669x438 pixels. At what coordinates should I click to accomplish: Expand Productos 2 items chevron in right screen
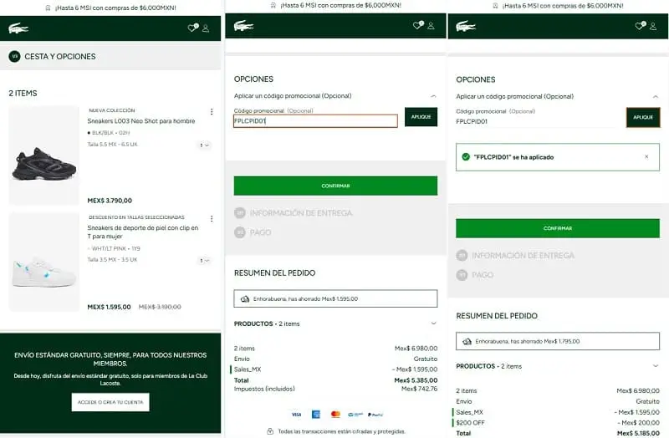tap(656, 365)
